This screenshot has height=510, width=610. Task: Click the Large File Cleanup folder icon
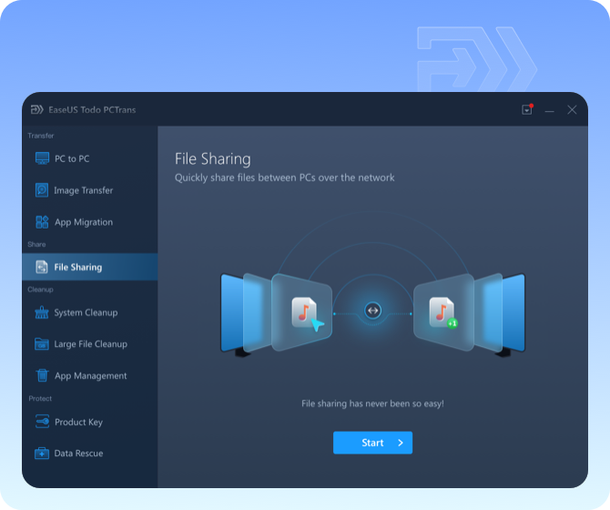coord(42,344)
